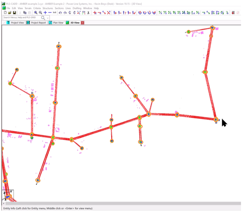This screenshot has height=211, width=242.
Task: Open a project with the folder icon
Action: tap(10, 13)
